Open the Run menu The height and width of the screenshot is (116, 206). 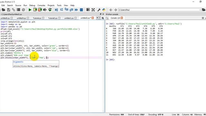25,5
